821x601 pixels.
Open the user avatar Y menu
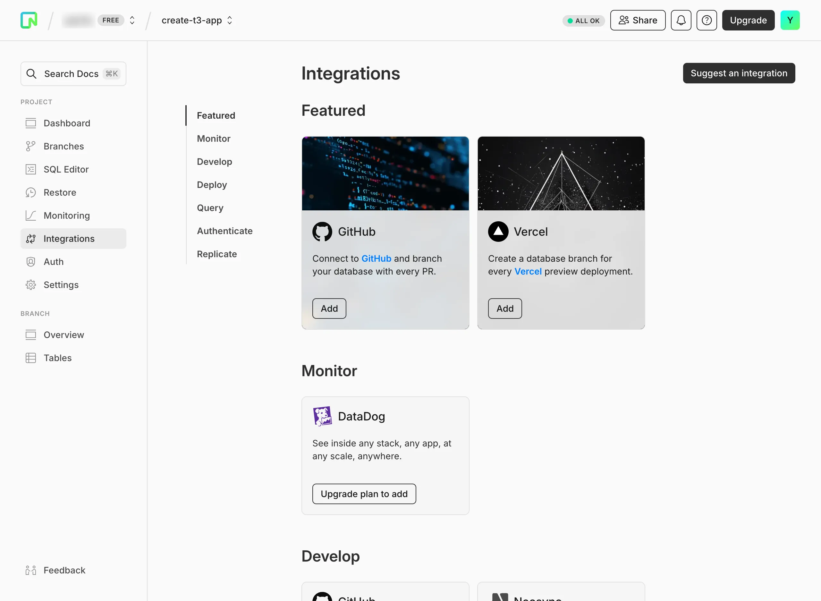[x=790, y=21]
